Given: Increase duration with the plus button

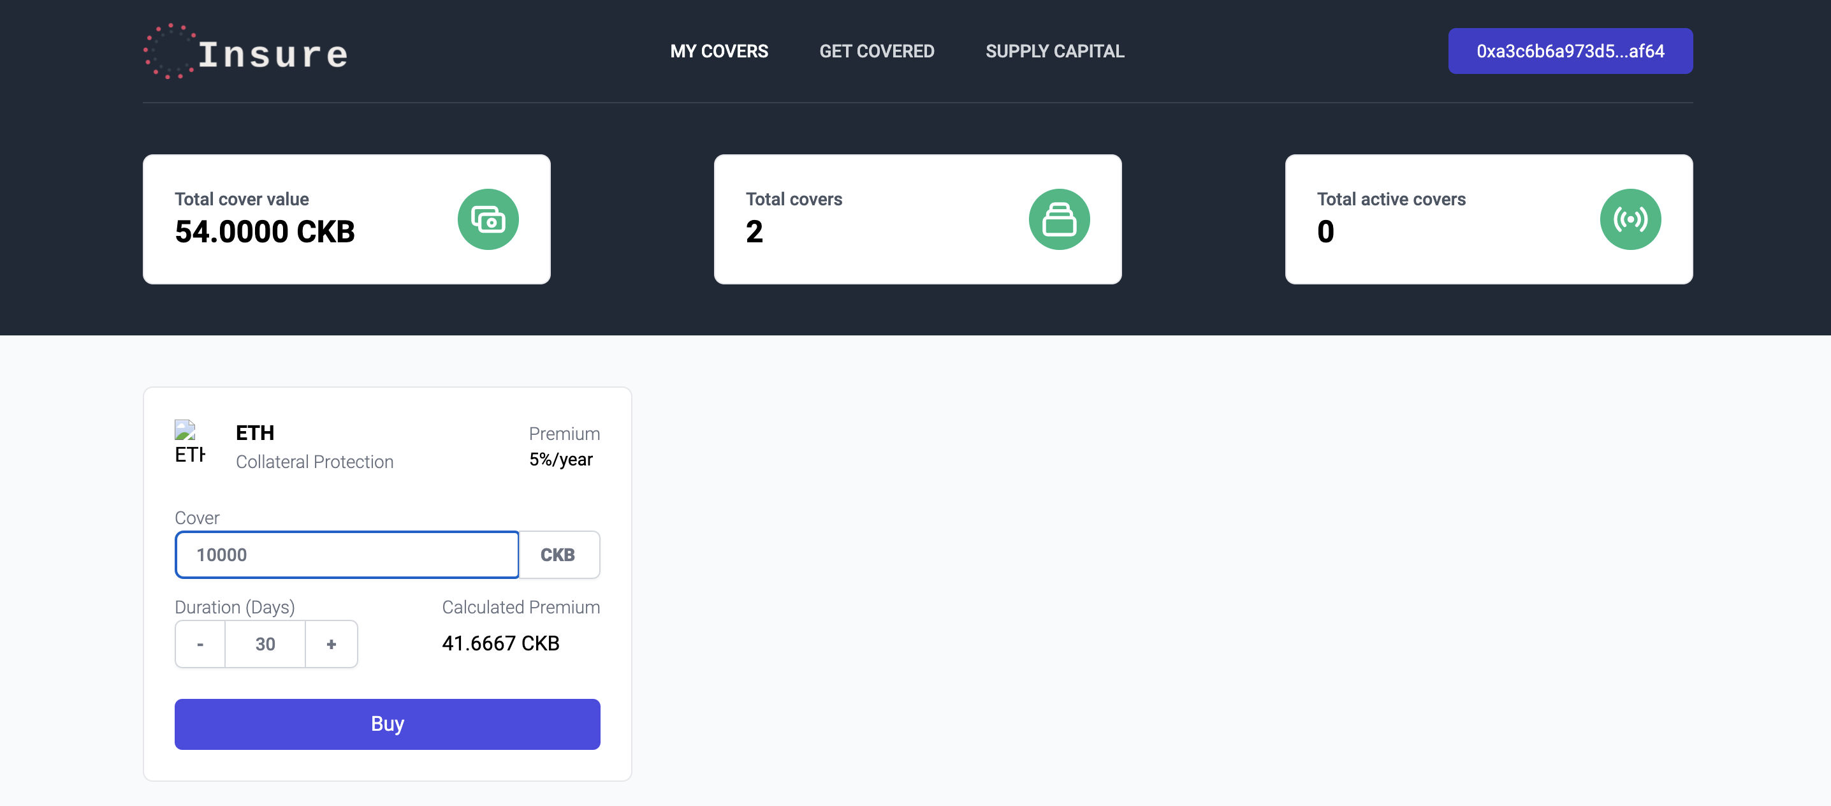Looking at the screenshot, I should [x=332, y=644].
